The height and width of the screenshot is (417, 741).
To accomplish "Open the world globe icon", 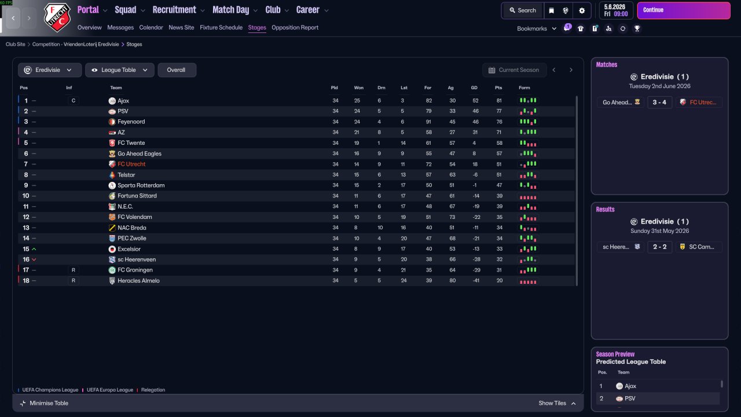I will (566, 10).
